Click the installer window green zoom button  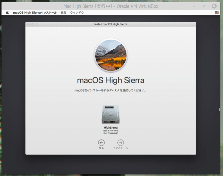tap(37, 24)
